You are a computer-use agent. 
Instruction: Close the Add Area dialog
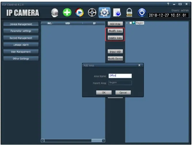139,65
